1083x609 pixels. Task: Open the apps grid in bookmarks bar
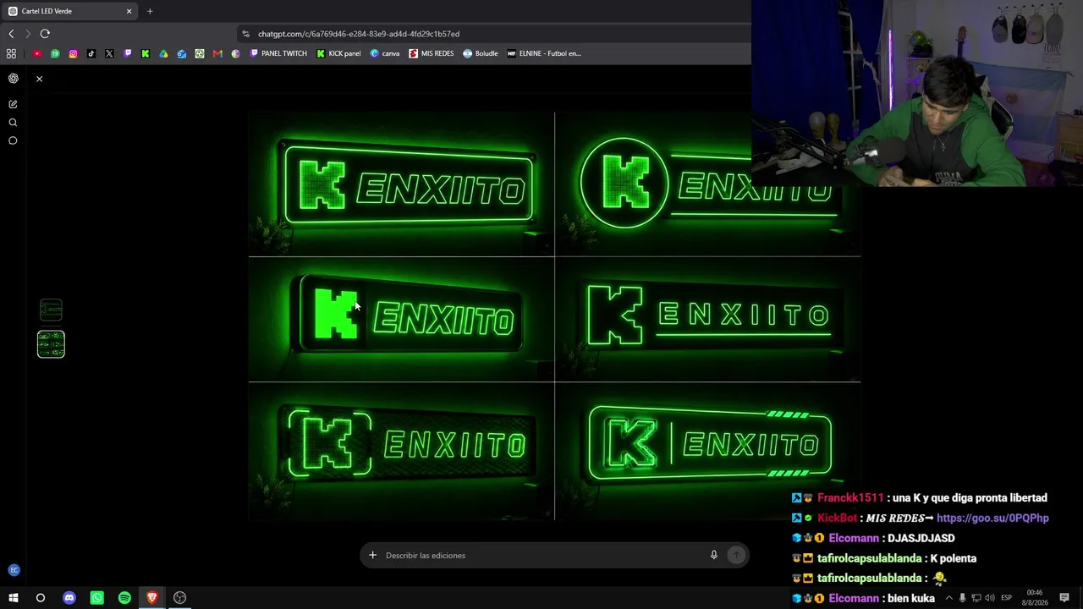tap(11, 53)
